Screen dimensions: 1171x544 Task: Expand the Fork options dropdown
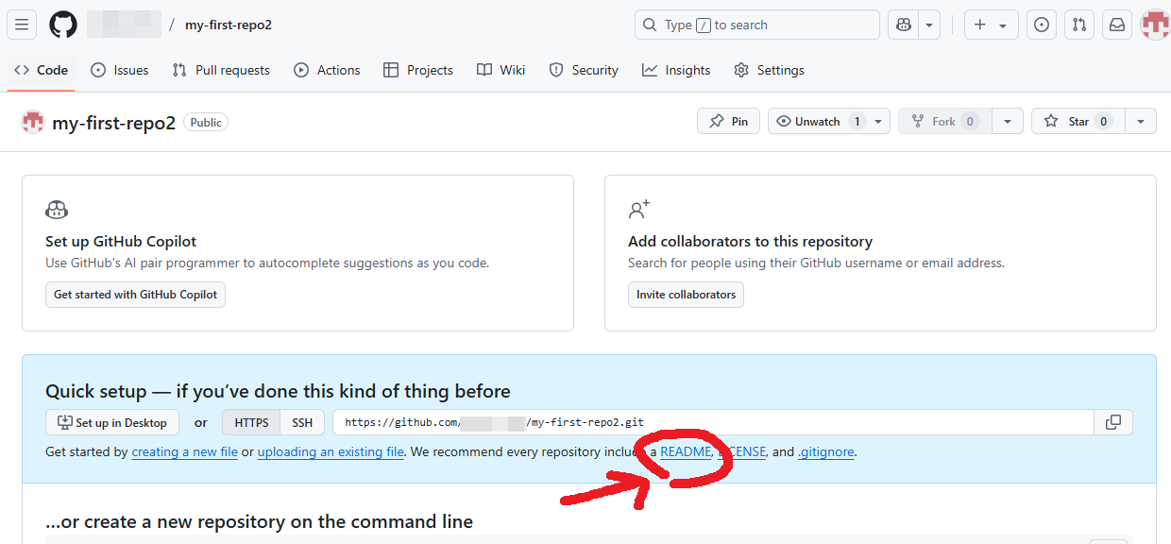tap(1008, 121)
